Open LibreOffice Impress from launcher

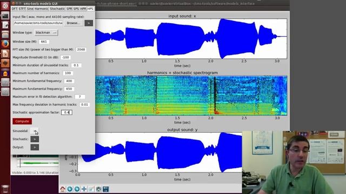[x=5, y=53]
